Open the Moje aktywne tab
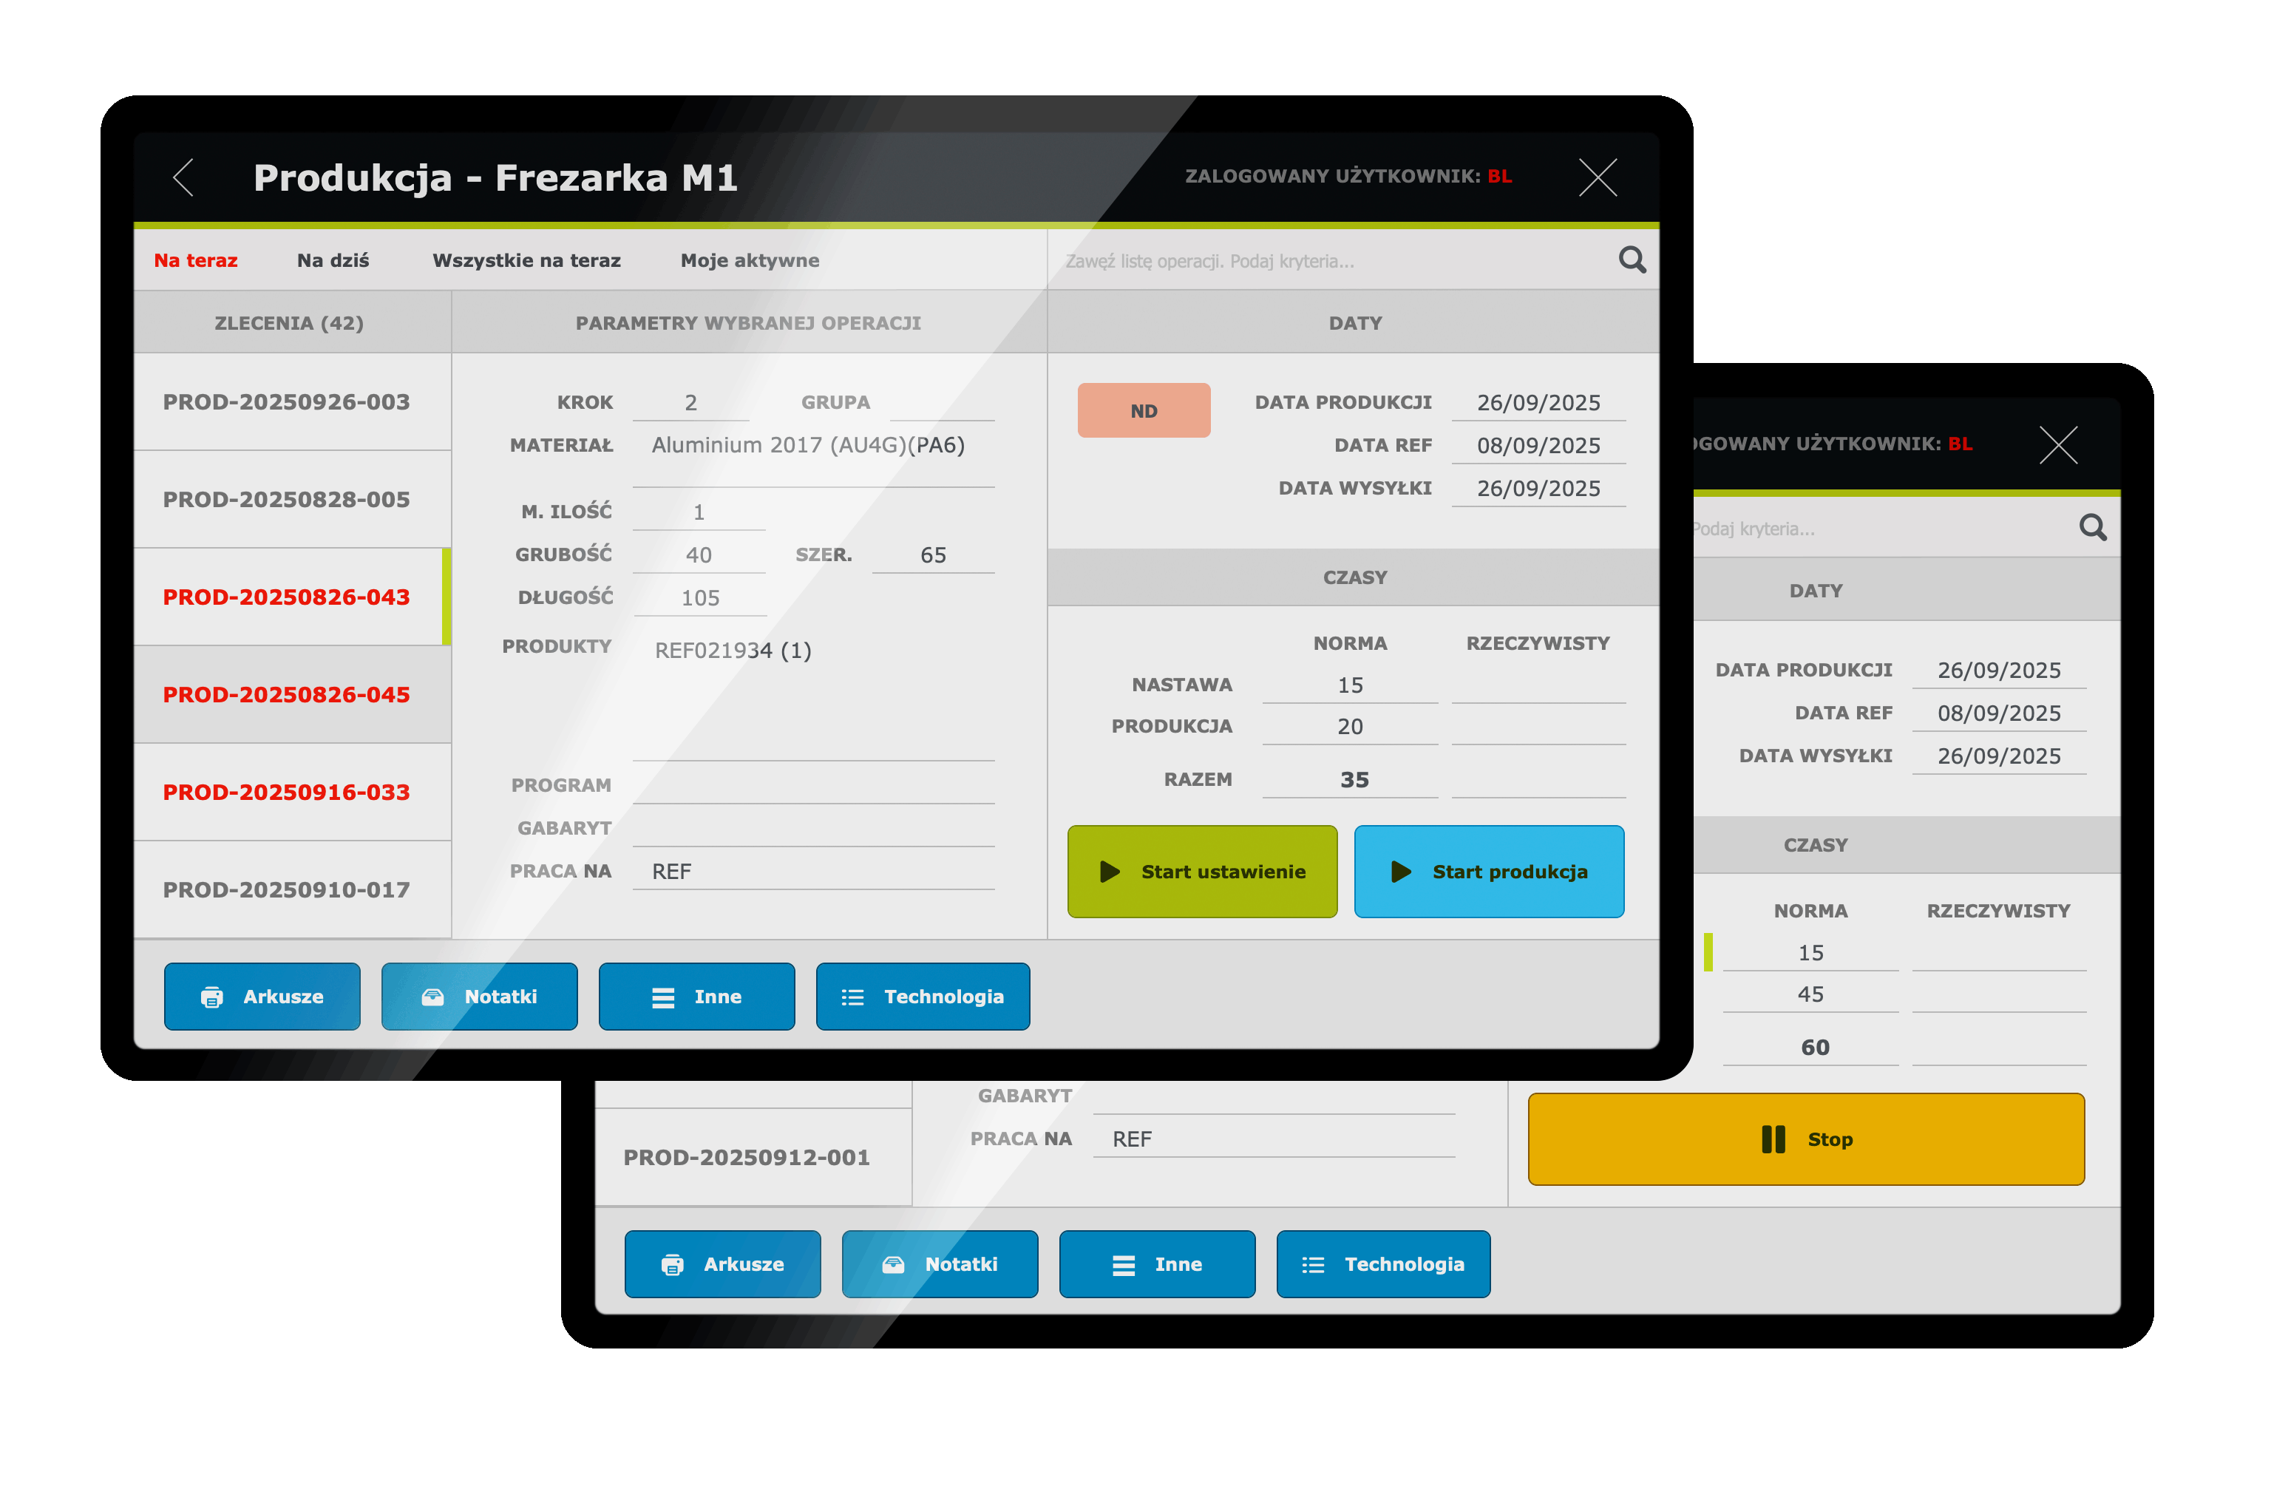The width and height of the screenshot is (2271, 1486). pyautogui.click(x=749, y=260)
